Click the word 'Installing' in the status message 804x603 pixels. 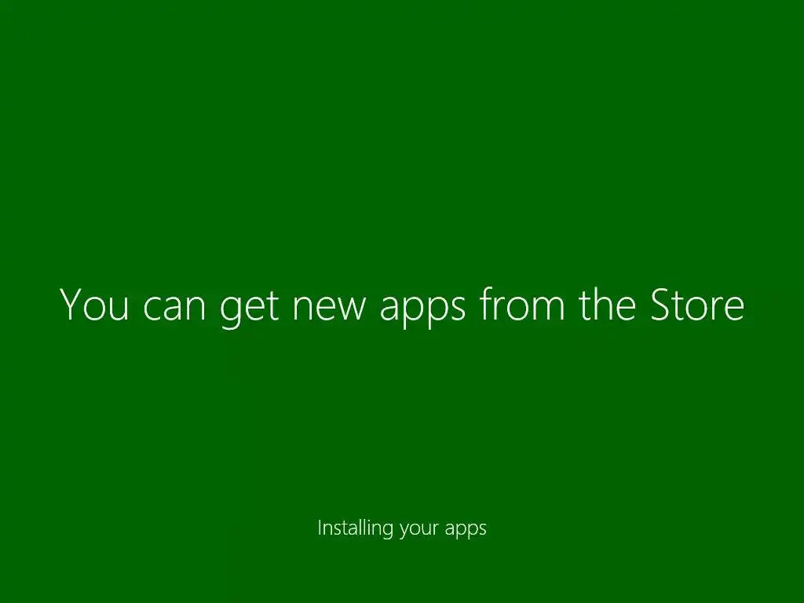pyautogui.click(x=356, y=528)
